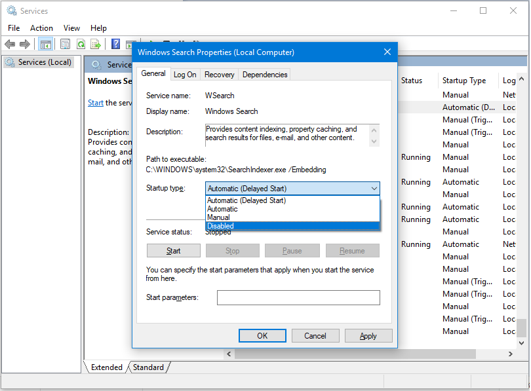Click the vertical scrollbar thumb in services list
531x391 pixels.
[x=522, y=327]
